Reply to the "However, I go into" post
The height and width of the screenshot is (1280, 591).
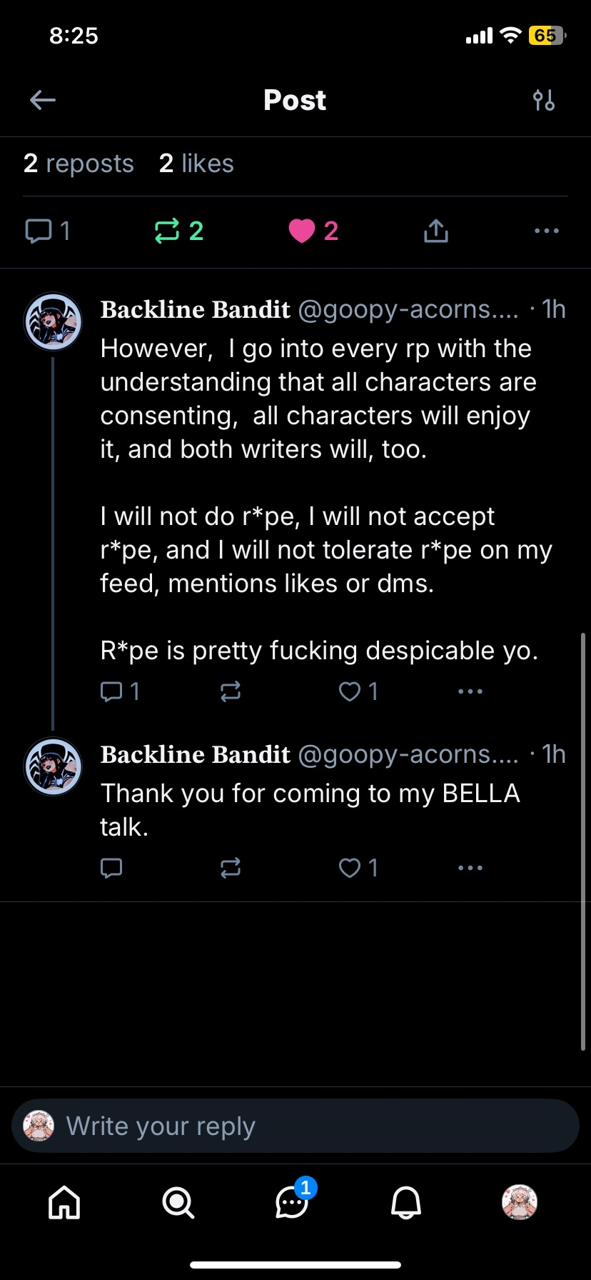pos(112,691)
